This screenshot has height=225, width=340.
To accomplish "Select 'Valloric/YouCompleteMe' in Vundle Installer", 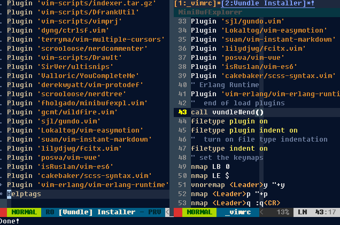I will [x=88, y=76].
